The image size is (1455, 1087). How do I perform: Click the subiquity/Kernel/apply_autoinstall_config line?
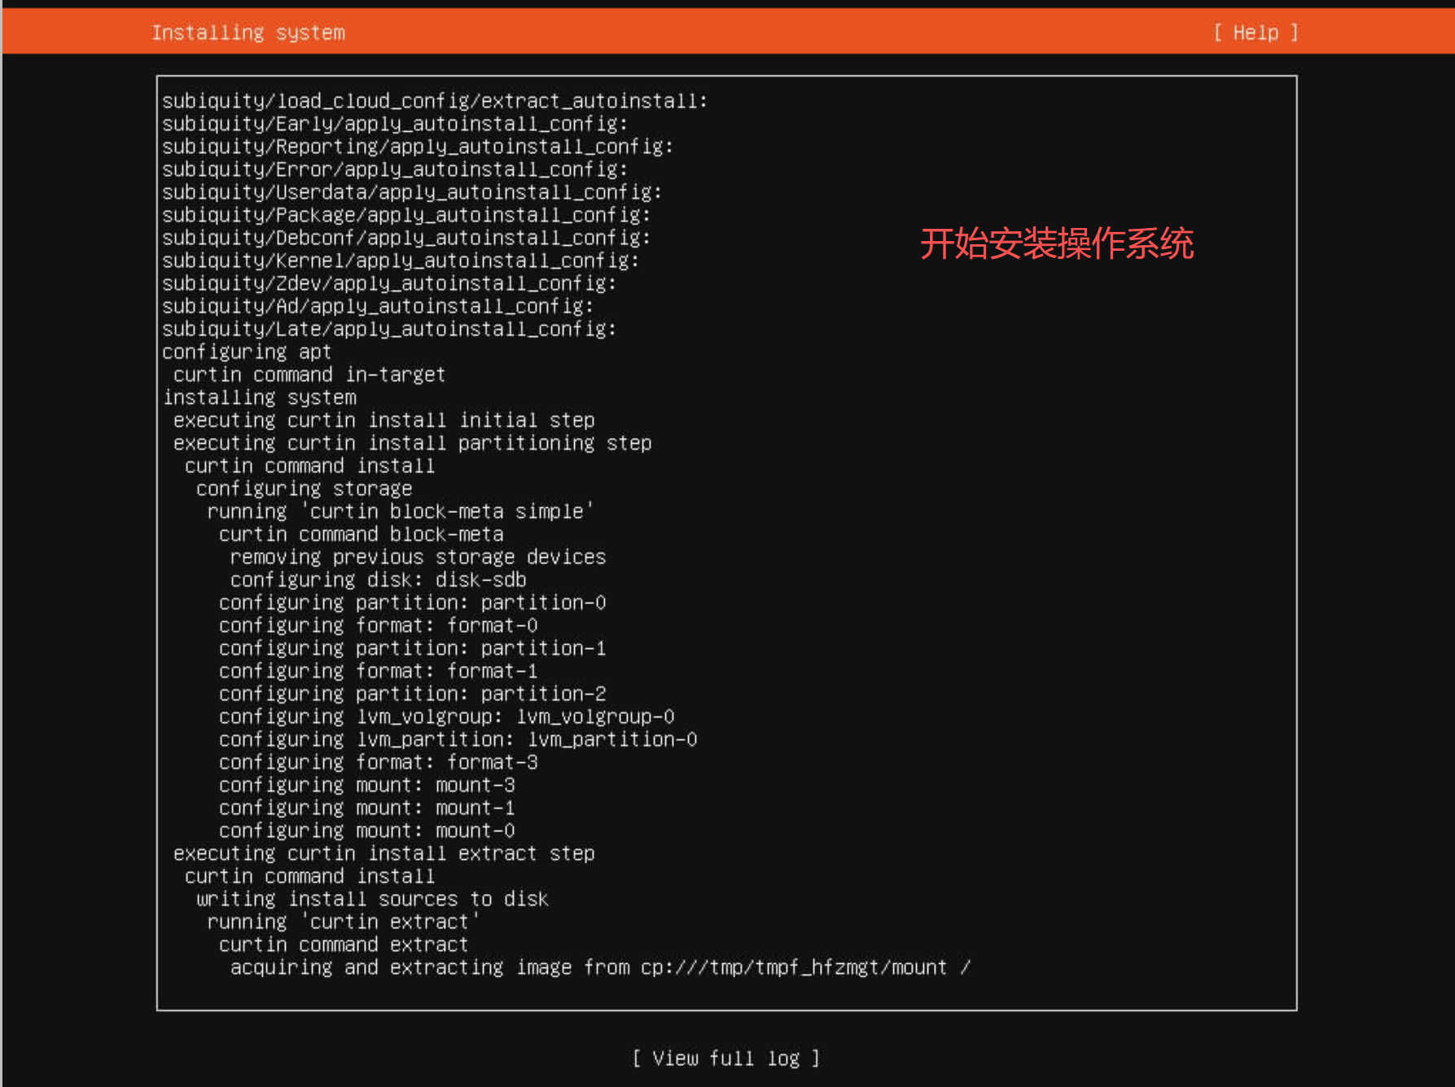[x=400, y=261]
